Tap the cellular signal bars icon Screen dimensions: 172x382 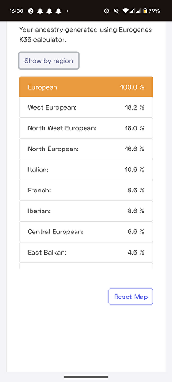tap(135, 11)
